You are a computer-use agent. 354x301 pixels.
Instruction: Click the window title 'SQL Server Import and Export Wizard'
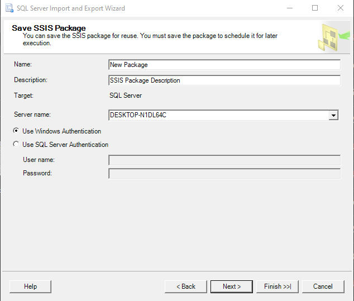pos(71,8)
